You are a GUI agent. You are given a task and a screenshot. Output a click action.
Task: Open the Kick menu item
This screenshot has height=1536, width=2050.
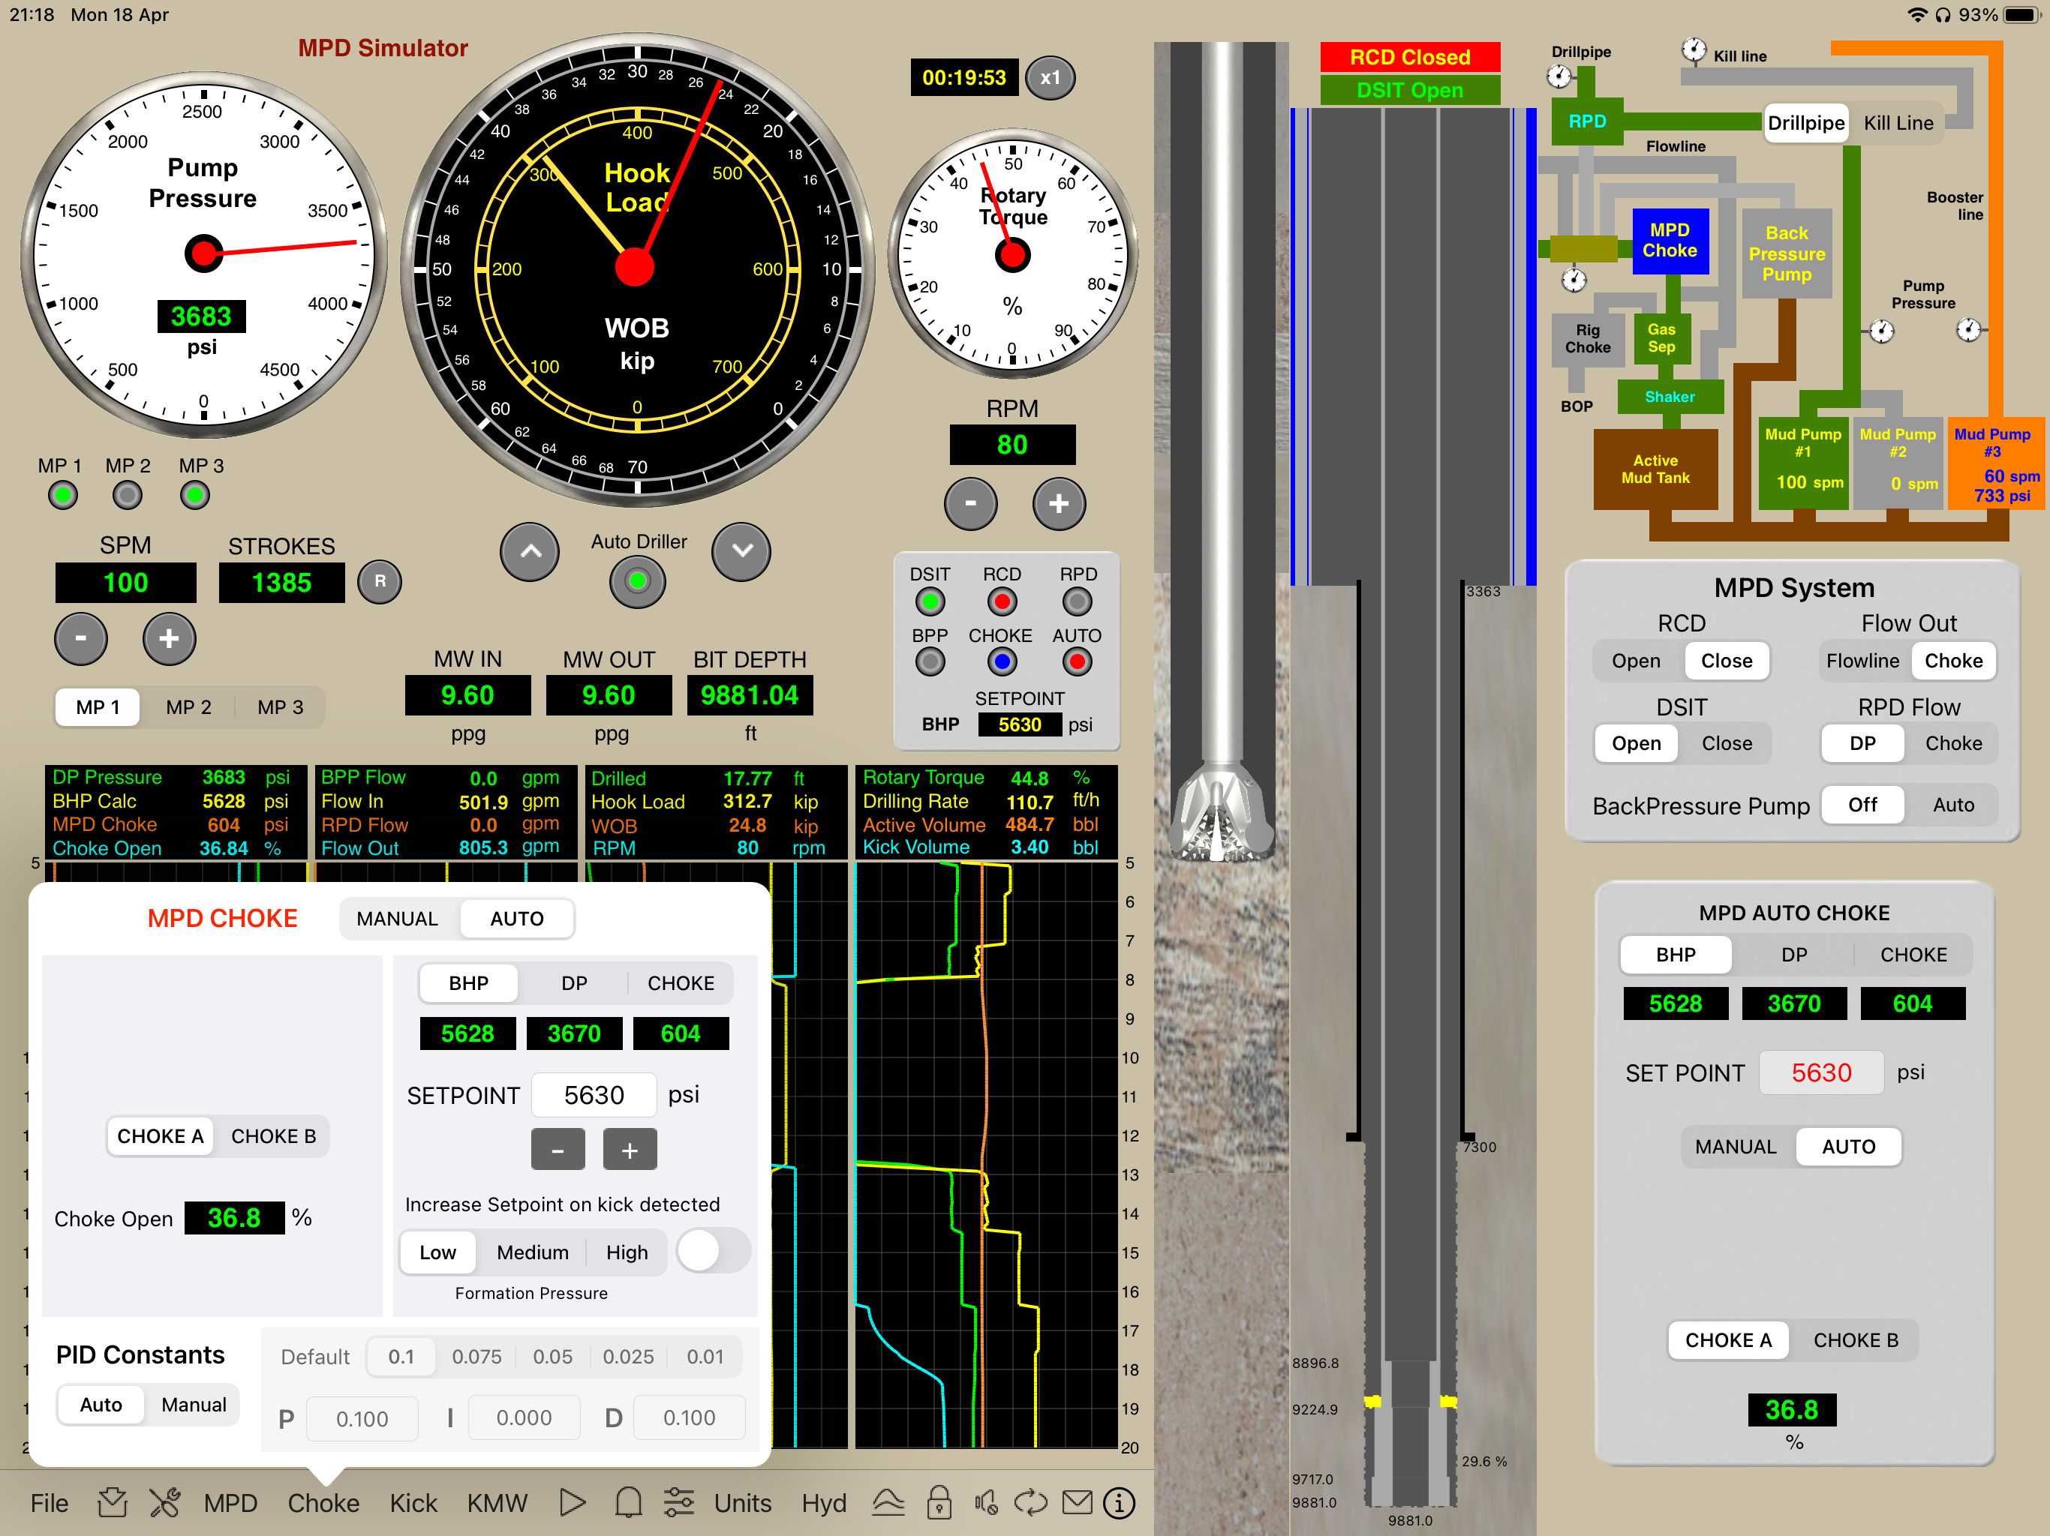point(413,1503)
